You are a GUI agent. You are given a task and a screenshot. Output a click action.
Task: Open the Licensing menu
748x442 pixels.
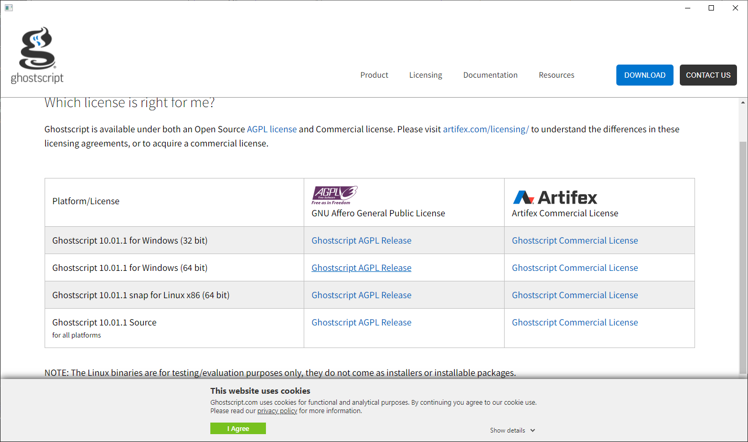425,75
